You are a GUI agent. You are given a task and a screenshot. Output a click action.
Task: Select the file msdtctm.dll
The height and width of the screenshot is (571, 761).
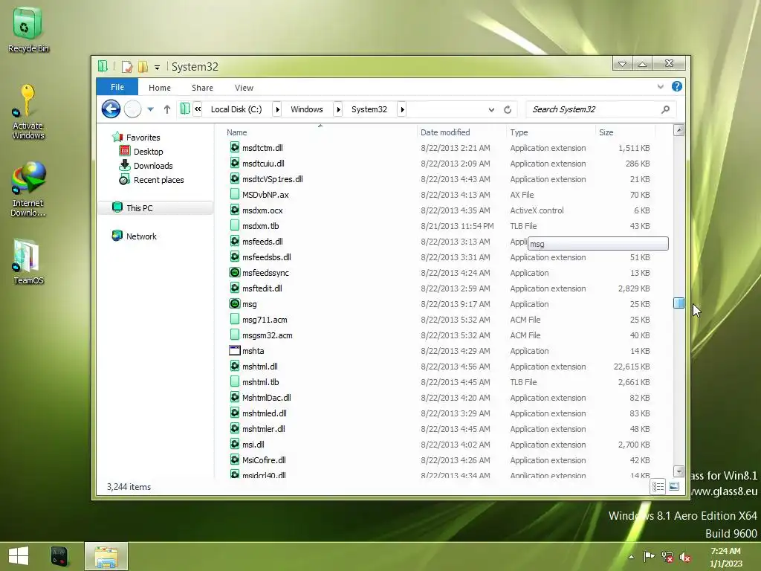[262, 148]
